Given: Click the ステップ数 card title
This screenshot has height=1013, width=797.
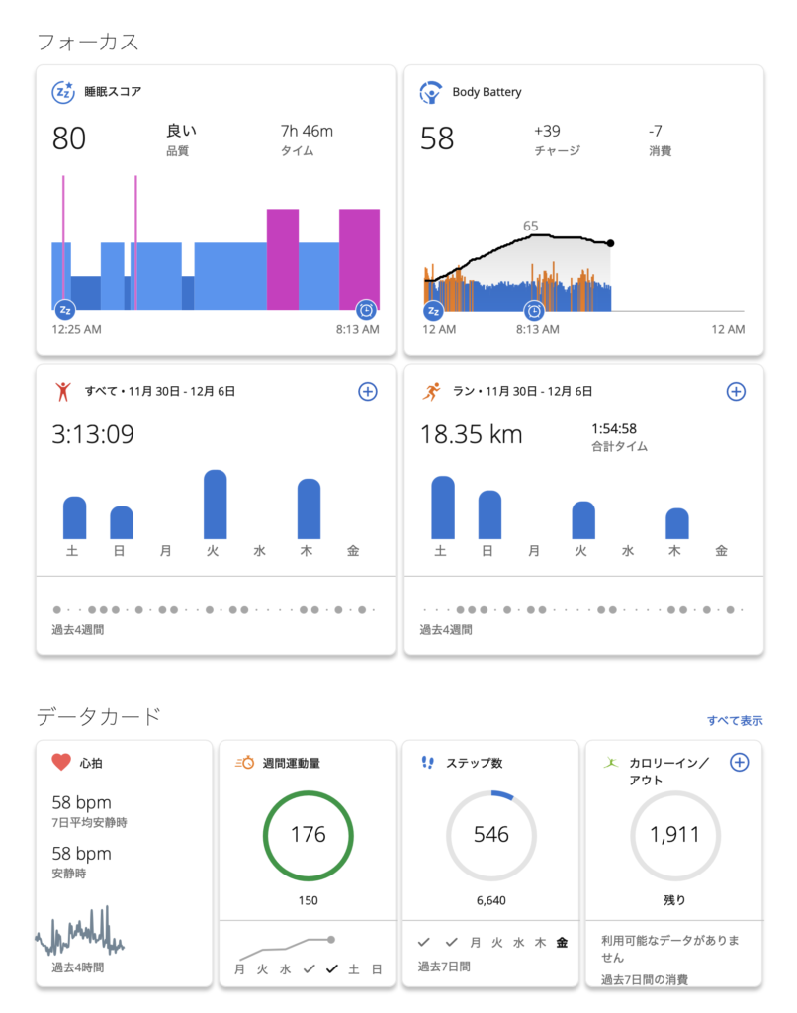Looking at the screenshot, I should (474, 763).
